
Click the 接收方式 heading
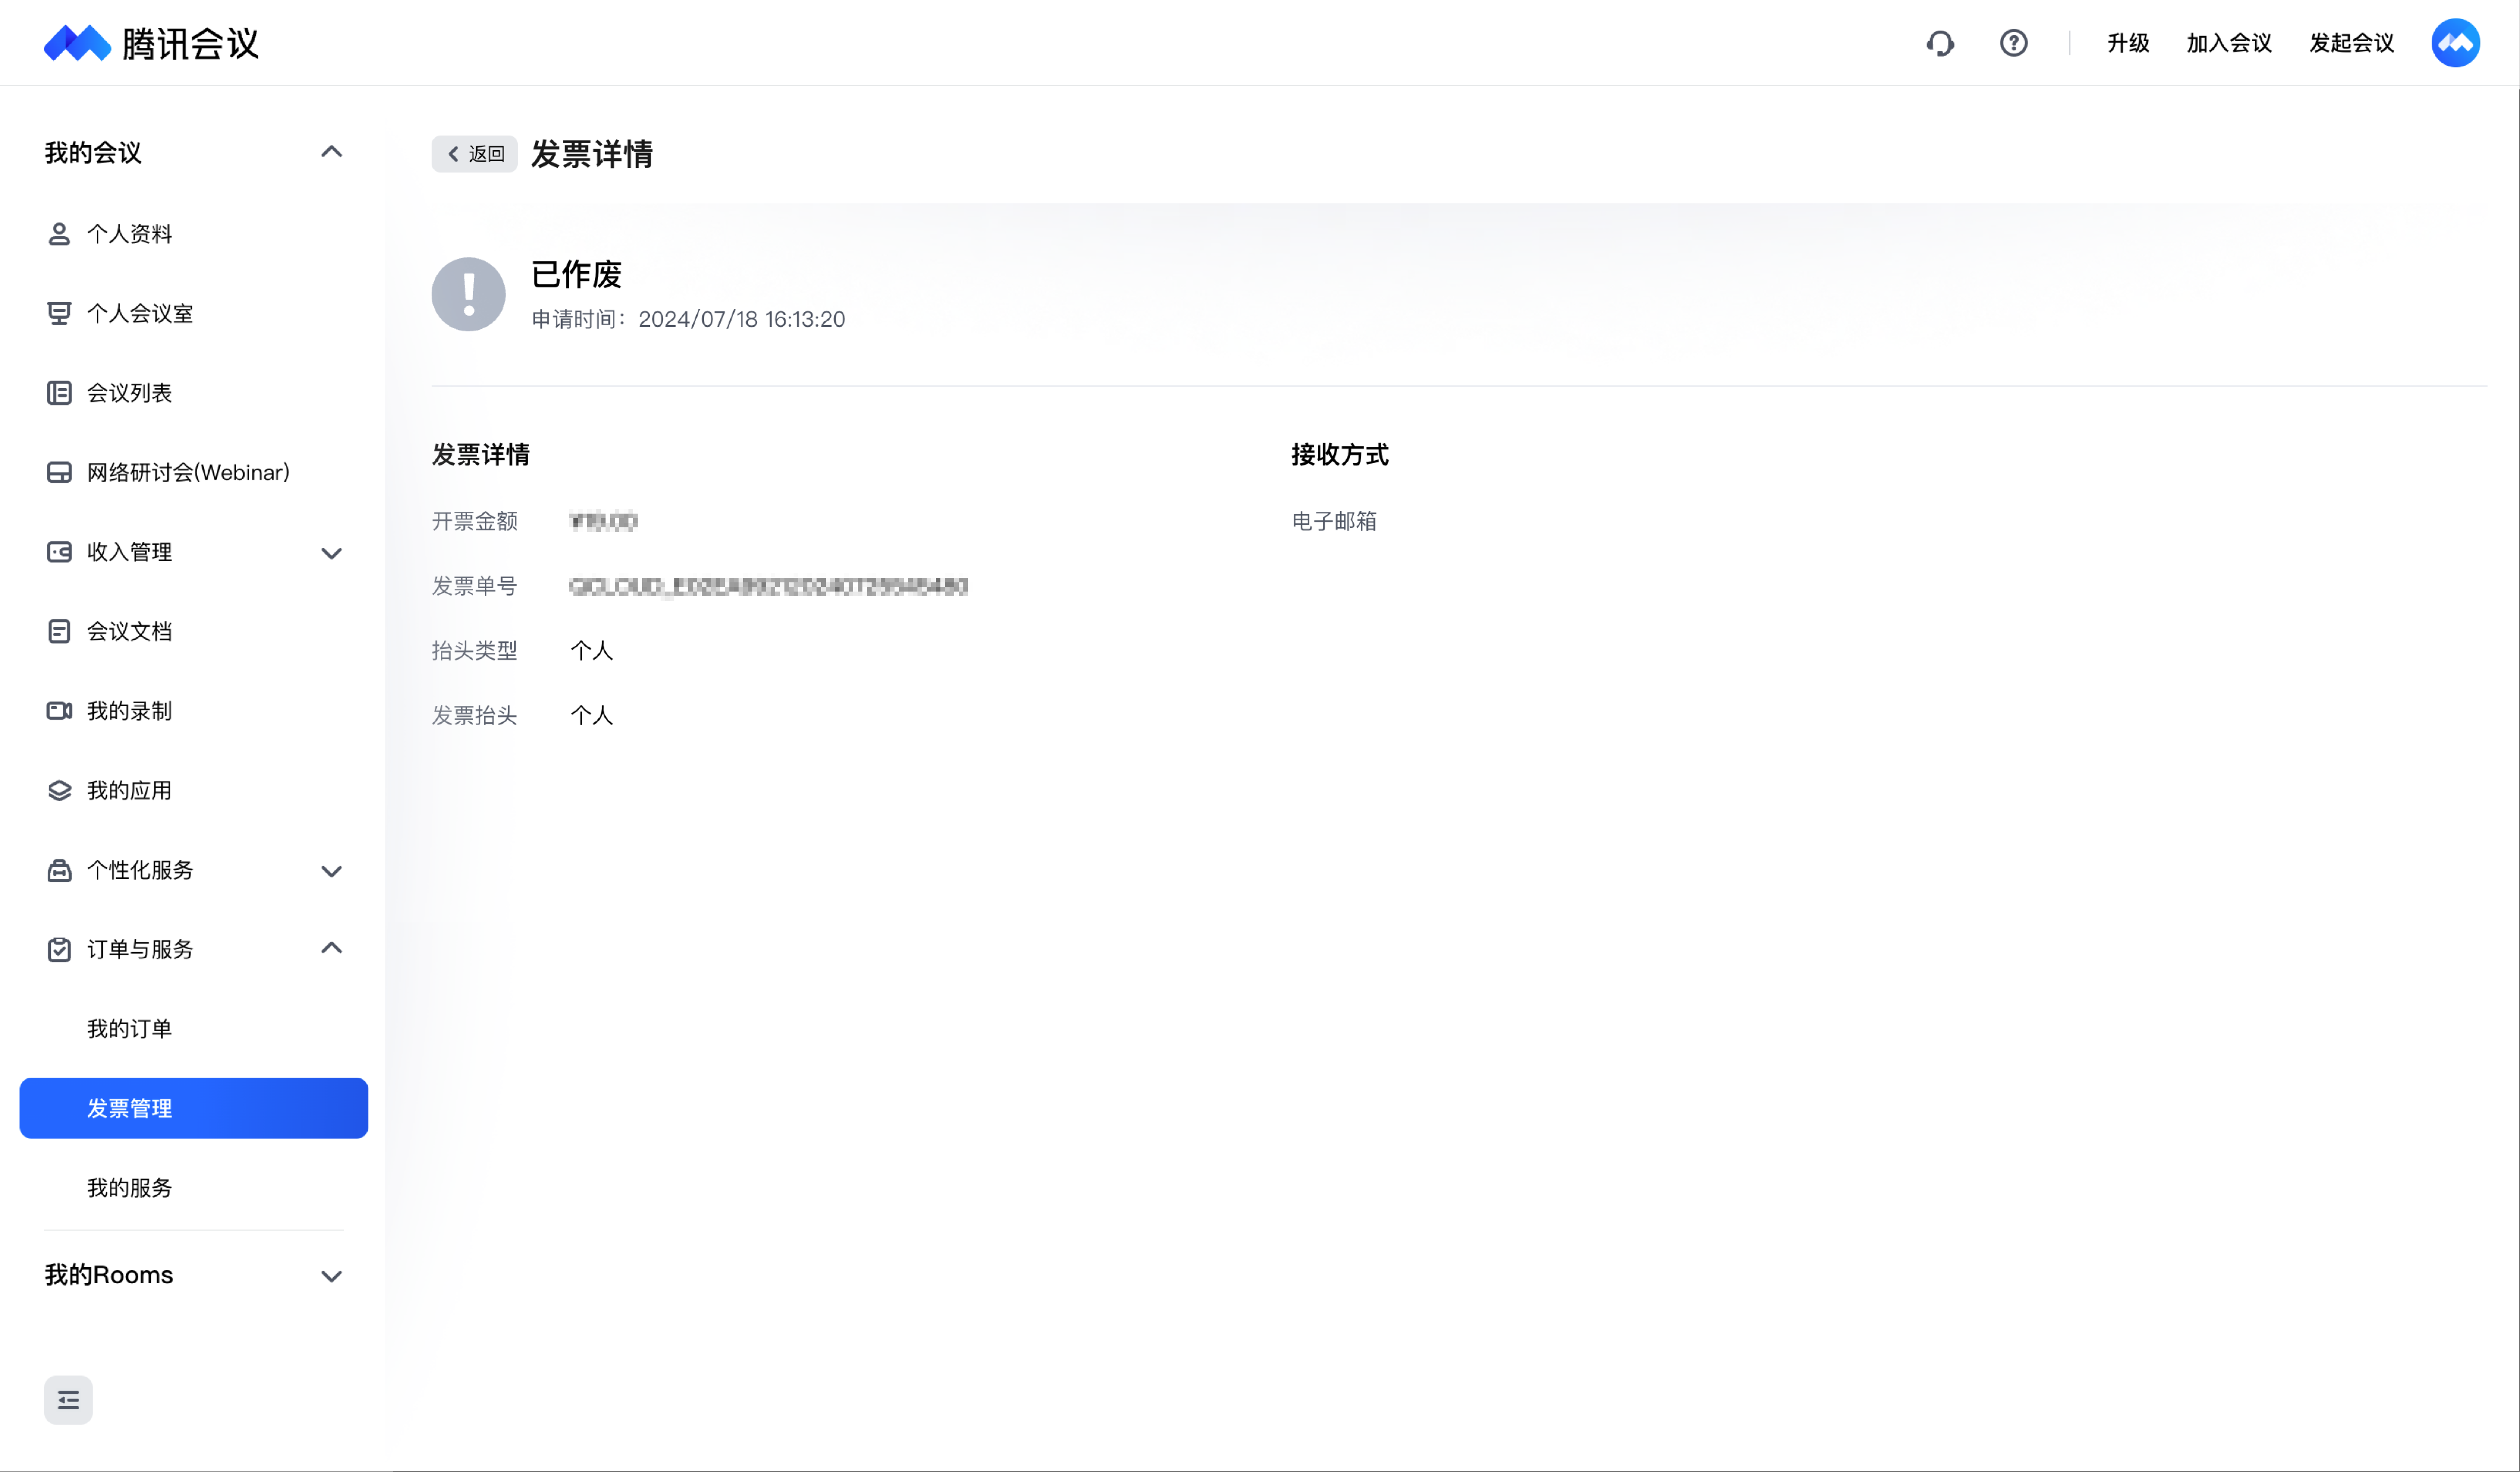[1339, 455]
